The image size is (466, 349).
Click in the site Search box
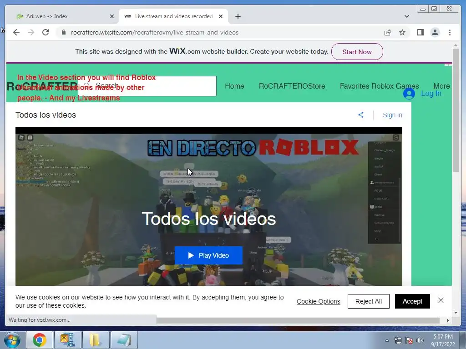(147, 86)
